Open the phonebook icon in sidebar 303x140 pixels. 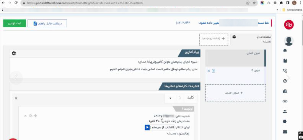tap(285, 61)
